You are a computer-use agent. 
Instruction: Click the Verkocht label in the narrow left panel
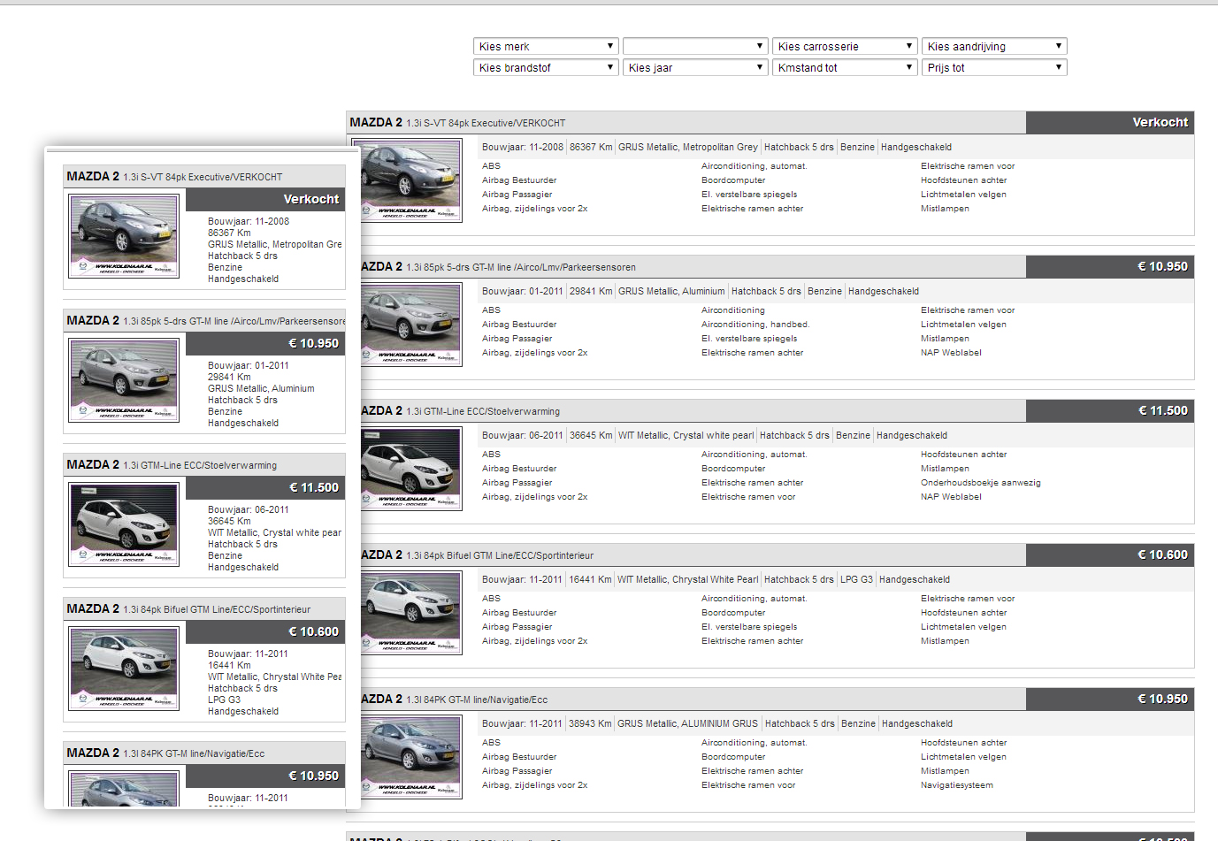(310, 200)
